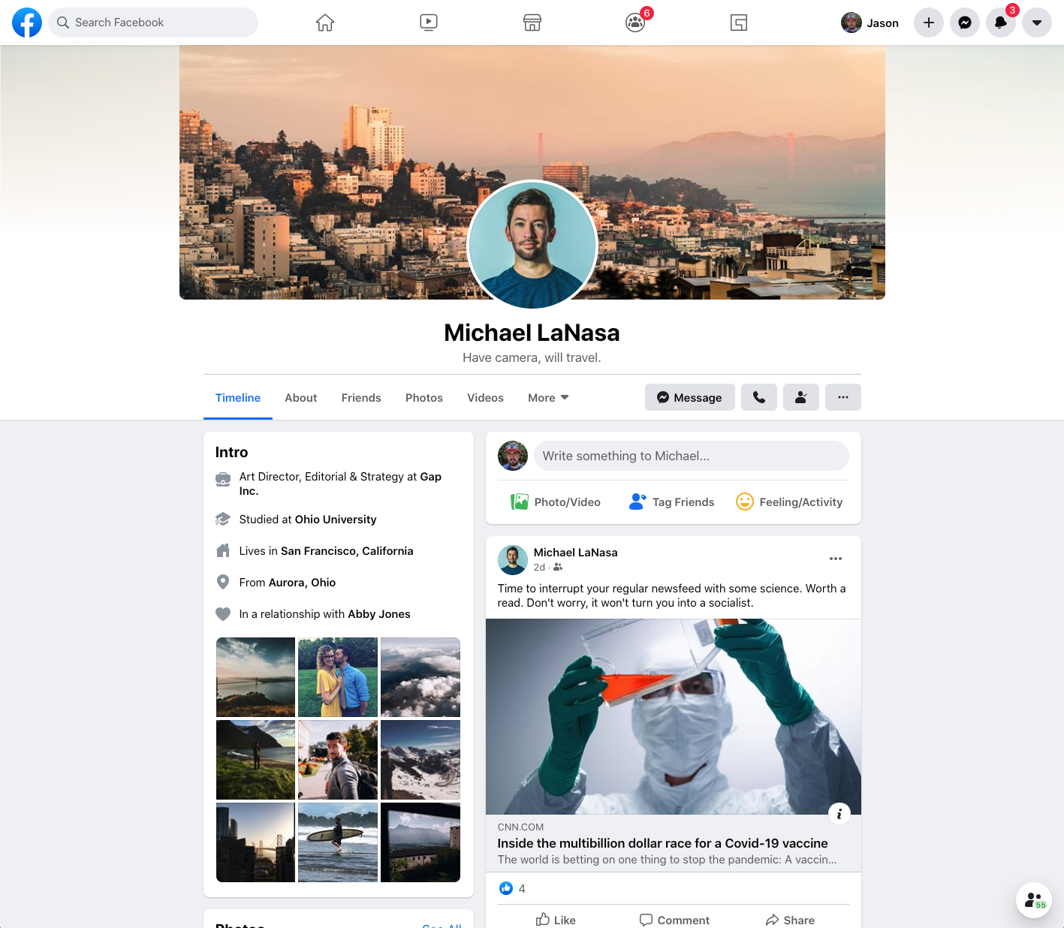Click the post audience friends icon
This screenshot has height=928, width=1064.
558,568
